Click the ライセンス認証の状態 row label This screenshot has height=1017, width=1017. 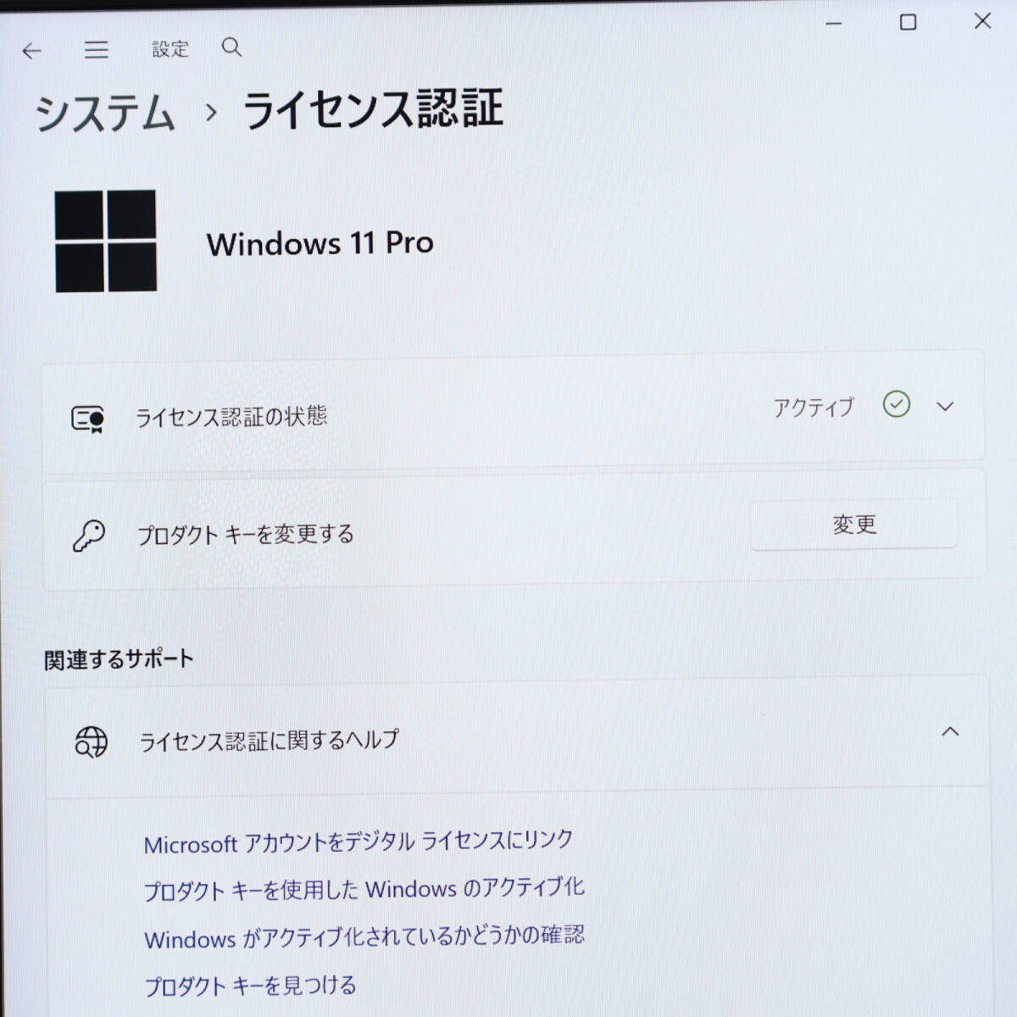[x=231, y=417]
